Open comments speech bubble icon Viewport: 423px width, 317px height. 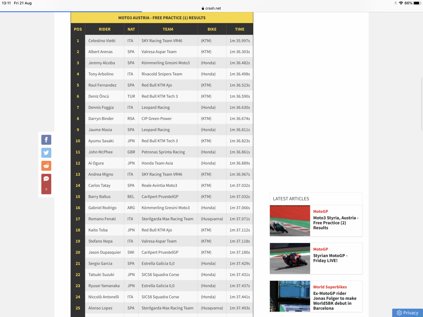(x=46, y=179)
